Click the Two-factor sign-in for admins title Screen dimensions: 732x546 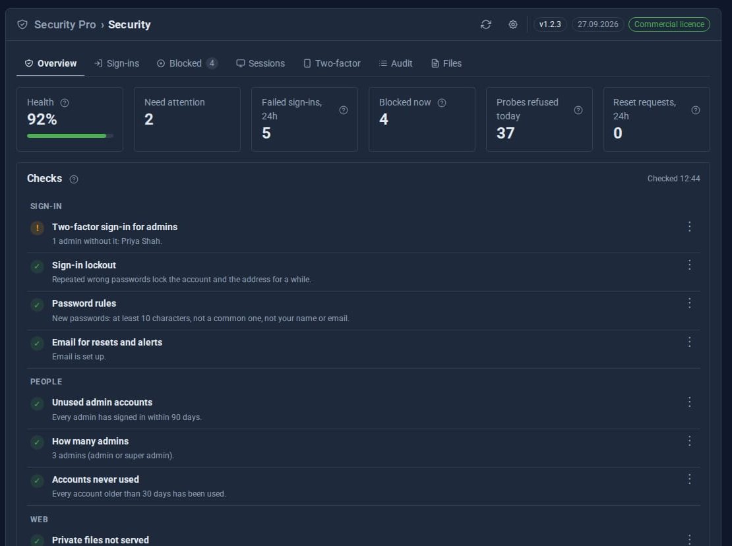(x=115, y=227)
